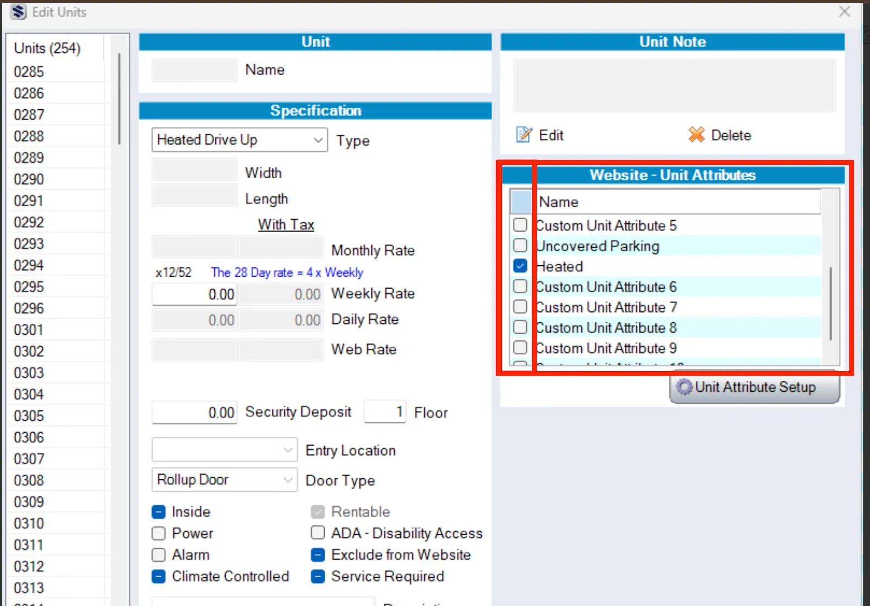Click the Edit note pencil icon

tap(524, 134)
